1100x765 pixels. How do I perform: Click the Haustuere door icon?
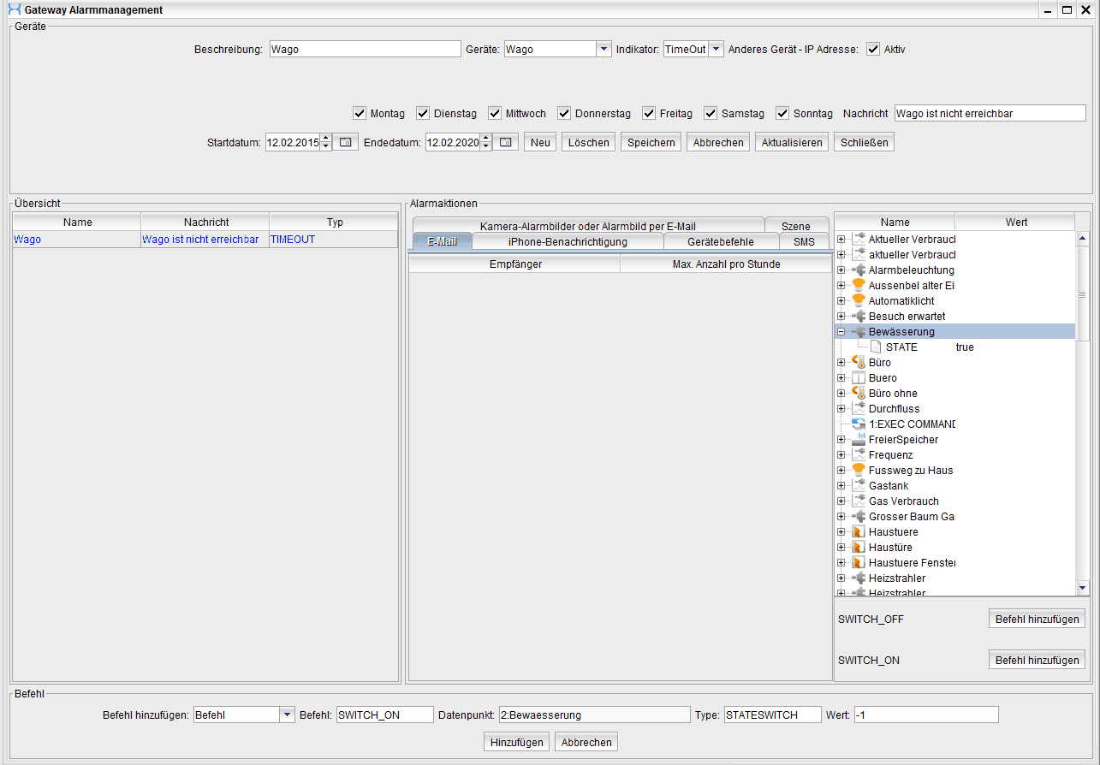click(859, 532)
